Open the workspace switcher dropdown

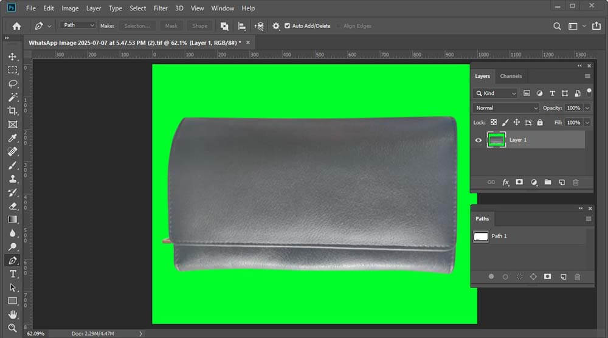pos(576,26)
